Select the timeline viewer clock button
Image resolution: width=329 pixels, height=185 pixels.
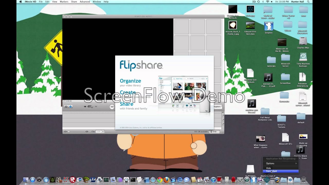coord(70,107)
